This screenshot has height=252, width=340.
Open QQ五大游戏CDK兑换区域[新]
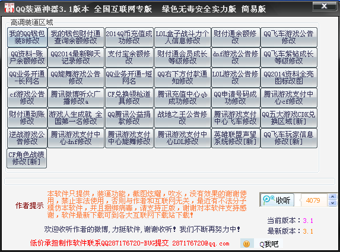288,118
